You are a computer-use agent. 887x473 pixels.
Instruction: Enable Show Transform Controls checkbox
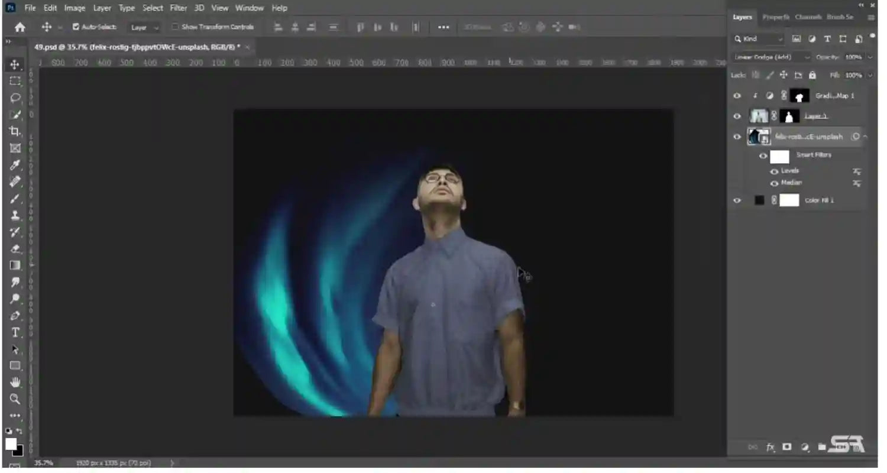pos(175,27)
